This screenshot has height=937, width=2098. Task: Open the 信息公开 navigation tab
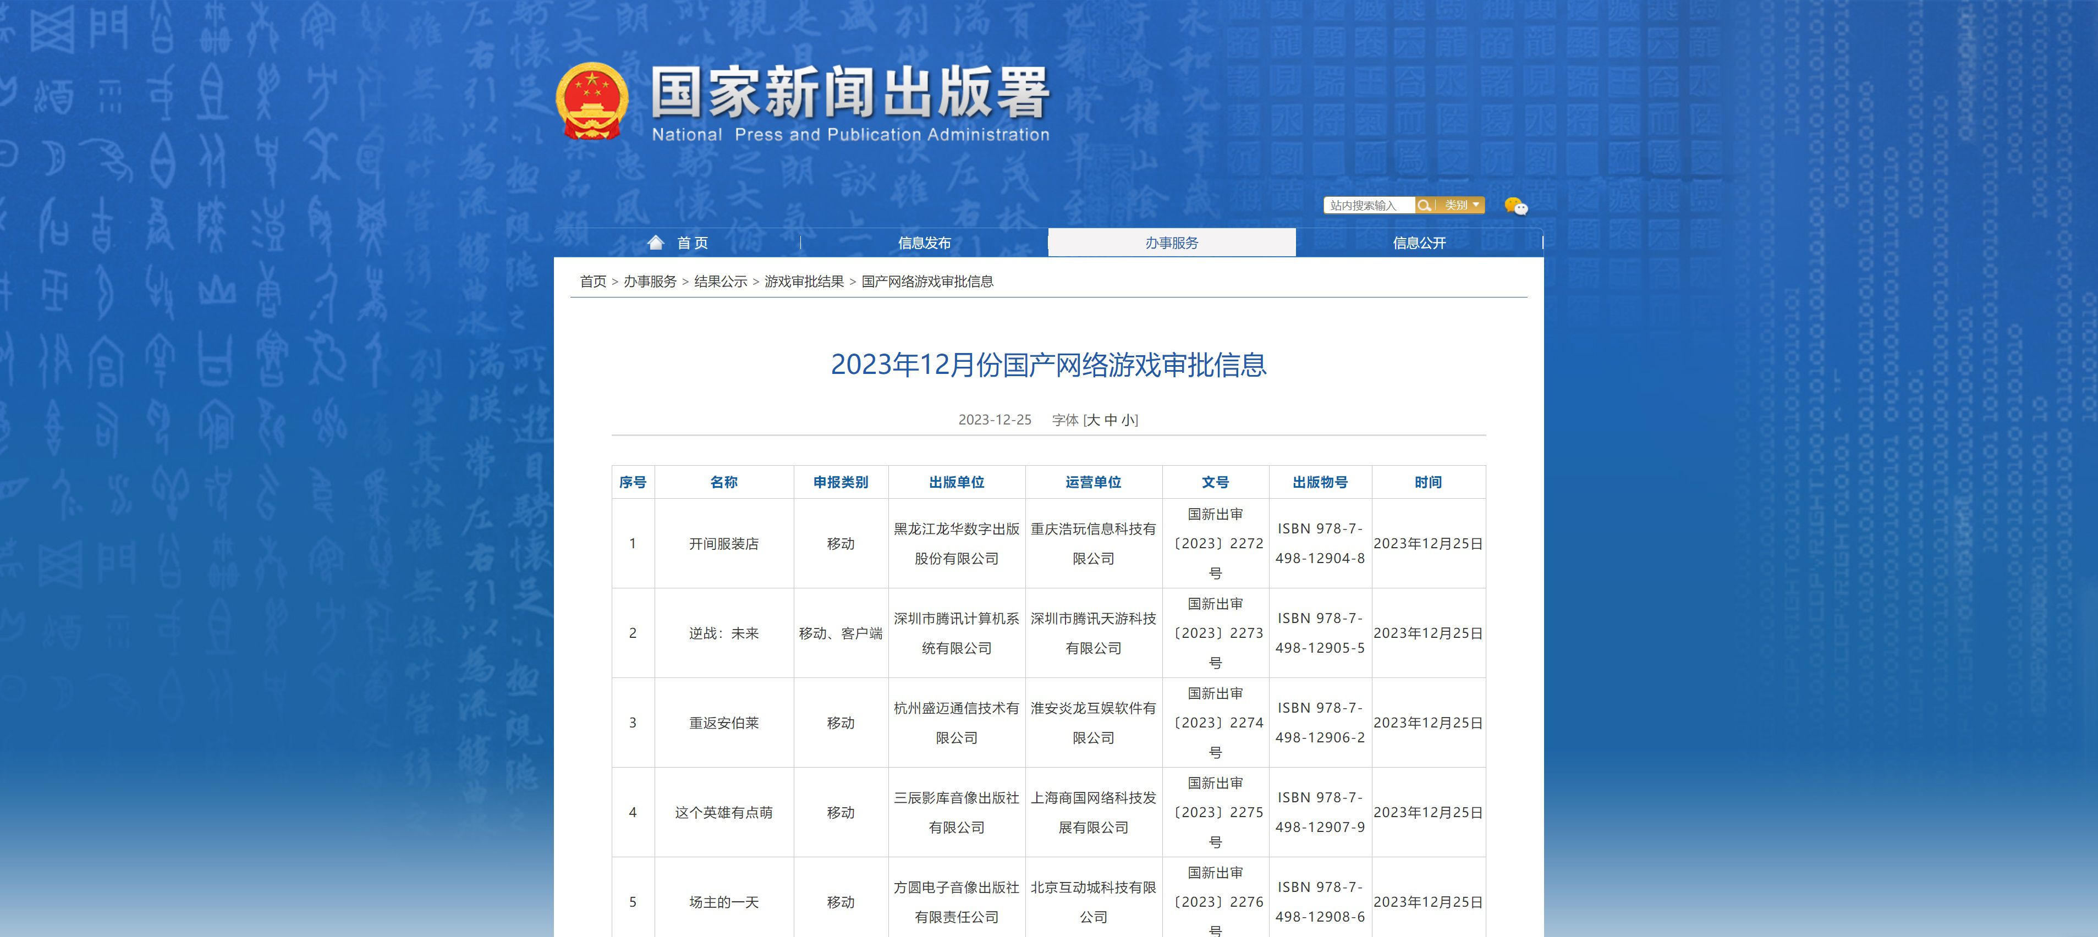[x=1419, y=242]
